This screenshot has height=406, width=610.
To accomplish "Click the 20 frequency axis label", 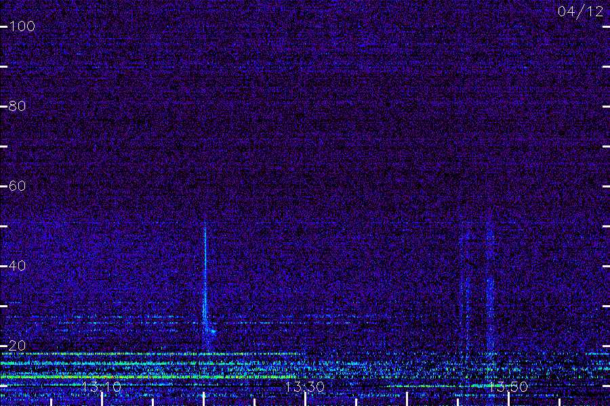I will [17, 345].
